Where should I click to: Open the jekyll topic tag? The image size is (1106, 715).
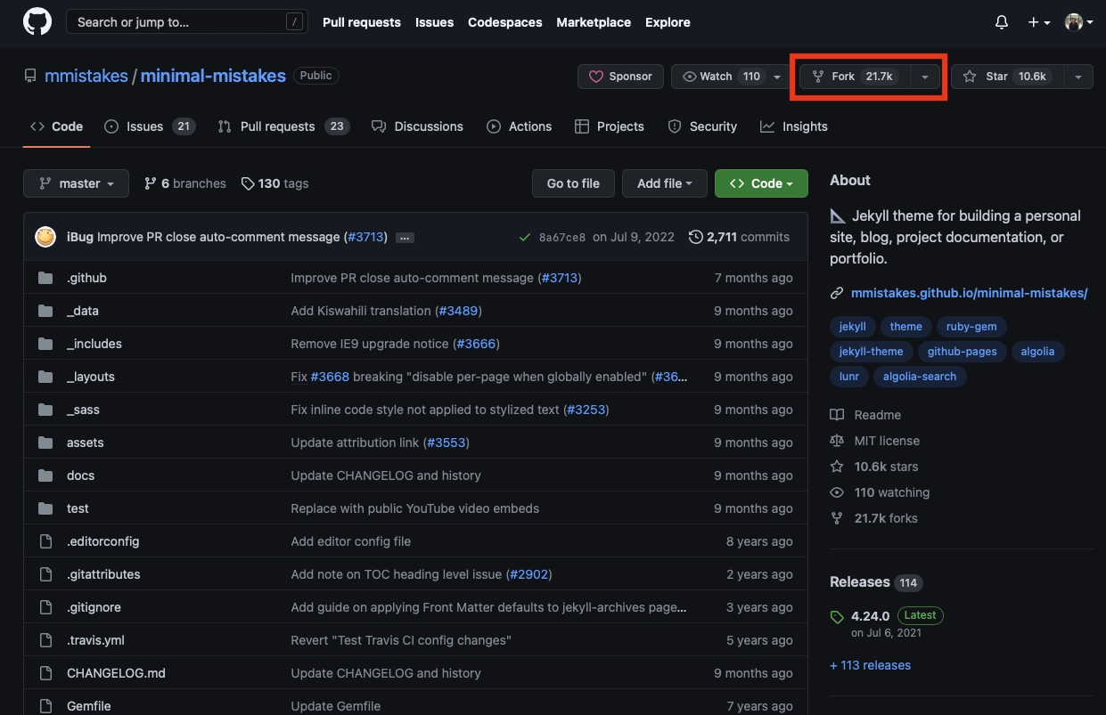pos(853,327)
